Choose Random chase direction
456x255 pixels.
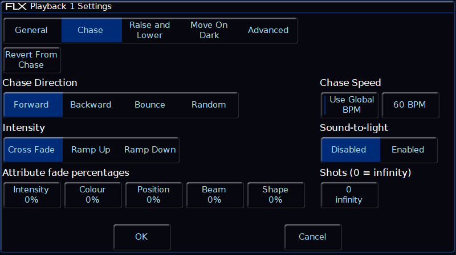click(209, 105)
